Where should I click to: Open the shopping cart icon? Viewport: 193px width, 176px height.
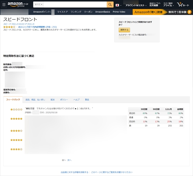point(183,5)
